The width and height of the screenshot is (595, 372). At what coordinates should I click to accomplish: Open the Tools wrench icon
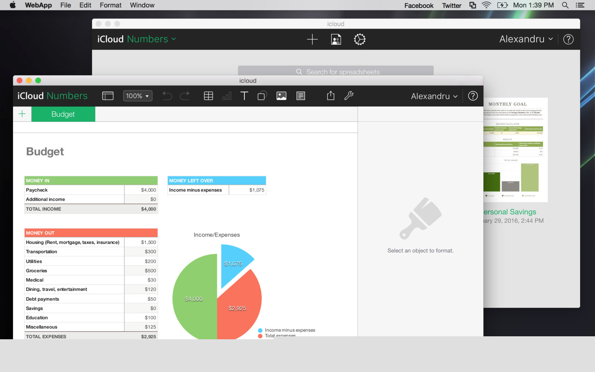(x=349, y=96)
